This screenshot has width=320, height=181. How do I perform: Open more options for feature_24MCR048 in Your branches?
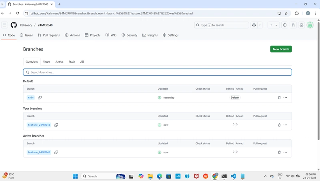[285, 125]
